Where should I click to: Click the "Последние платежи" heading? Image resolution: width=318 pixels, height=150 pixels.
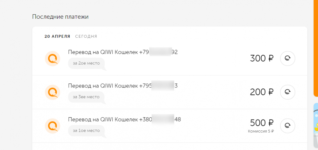[60, 17]
